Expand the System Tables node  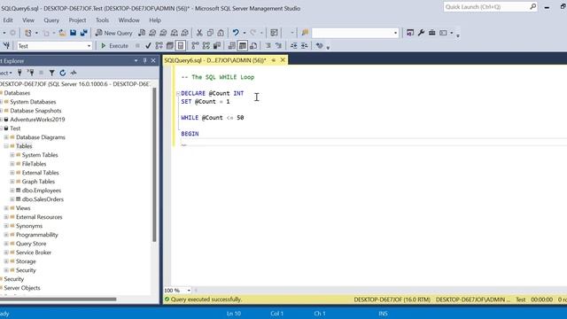(12, 155)
